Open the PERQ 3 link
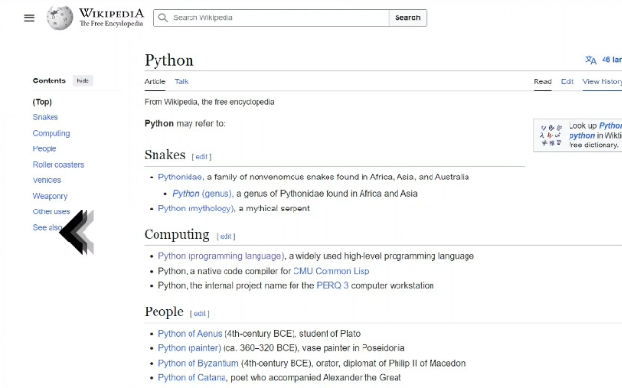The width and height of the screenshot is (622, 388). click(332, 286)
